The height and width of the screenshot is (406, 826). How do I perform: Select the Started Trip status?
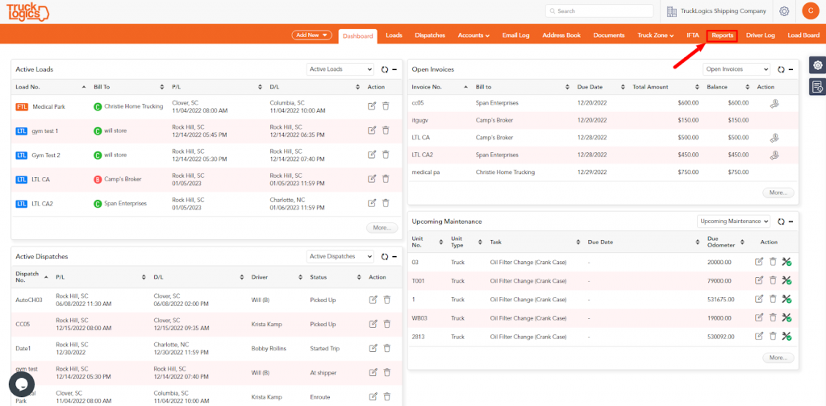point(325,348)
